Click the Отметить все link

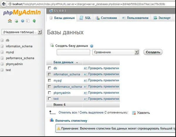[67, 112]
